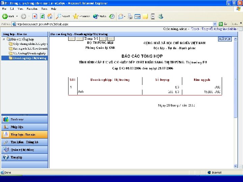Click the Tìm kiếm magnifier icon
243x182 pixels.
click(6, 142)
